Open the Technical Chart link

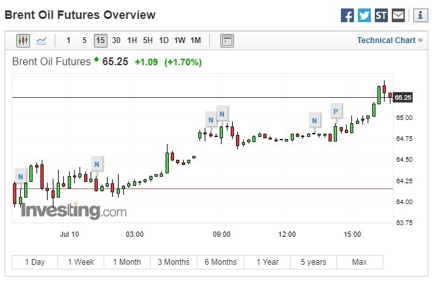[390, 40]
